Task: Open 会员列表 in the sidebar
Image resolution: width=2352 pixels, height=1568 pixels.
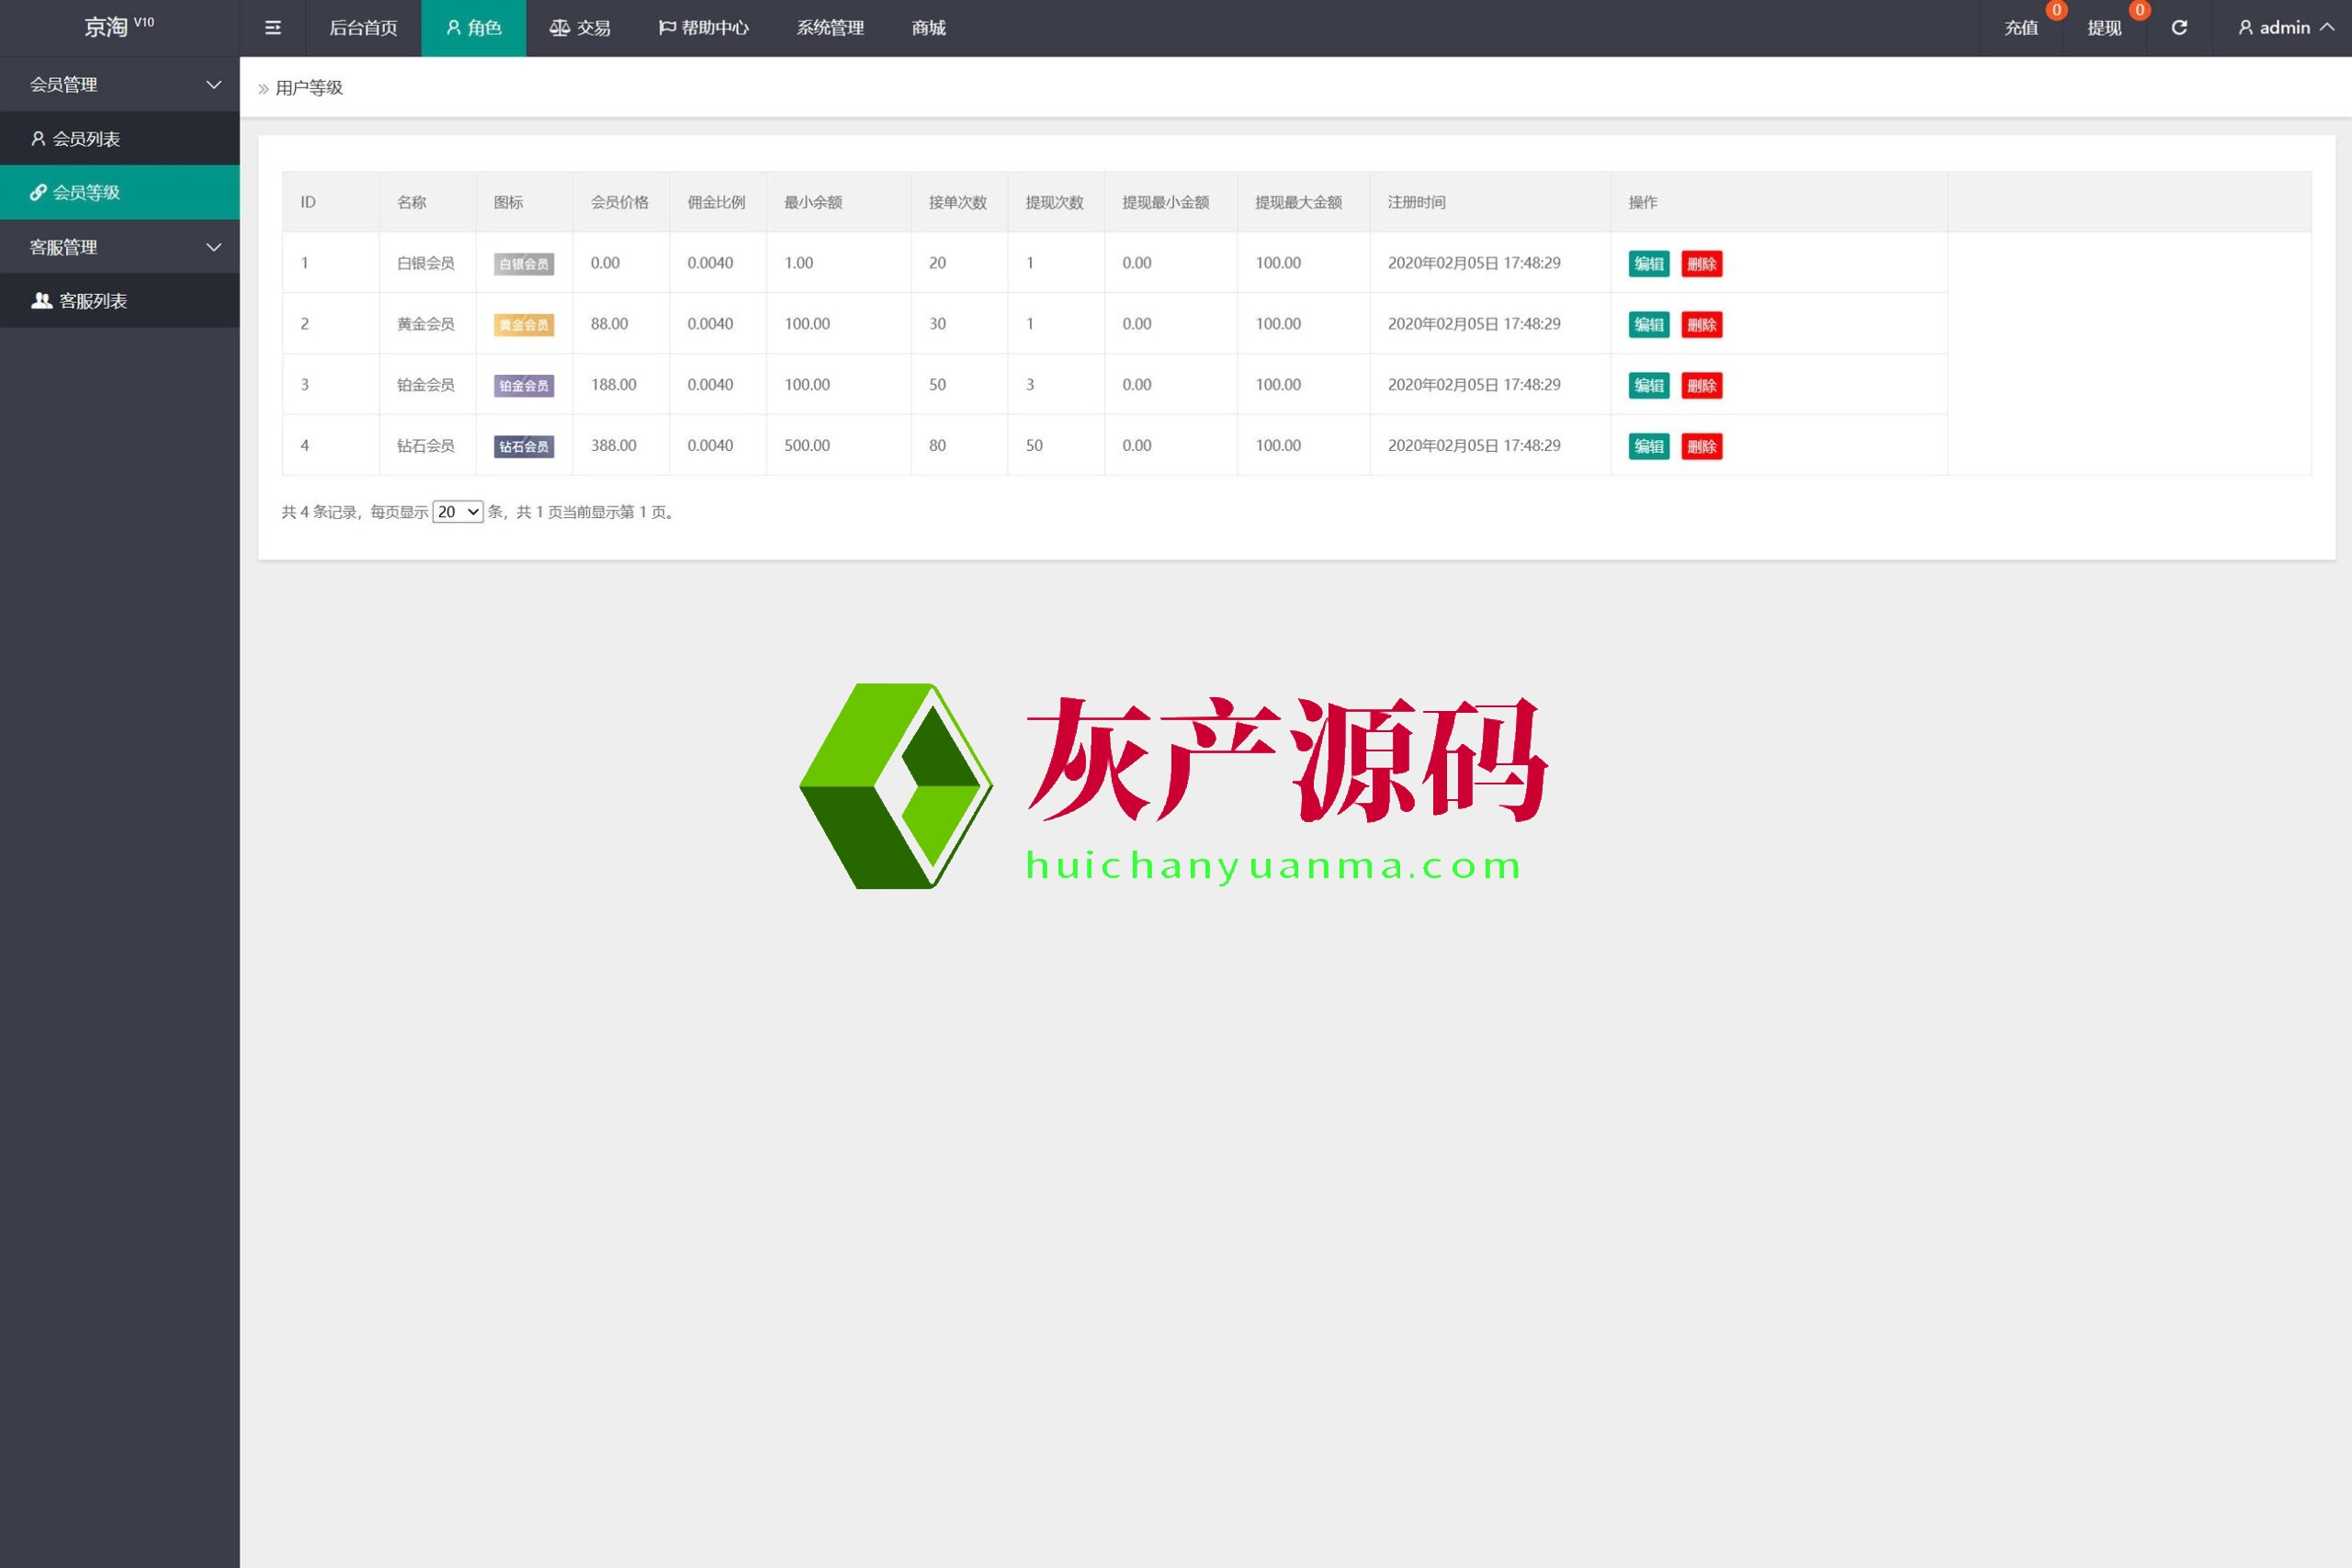Action: 86,139
